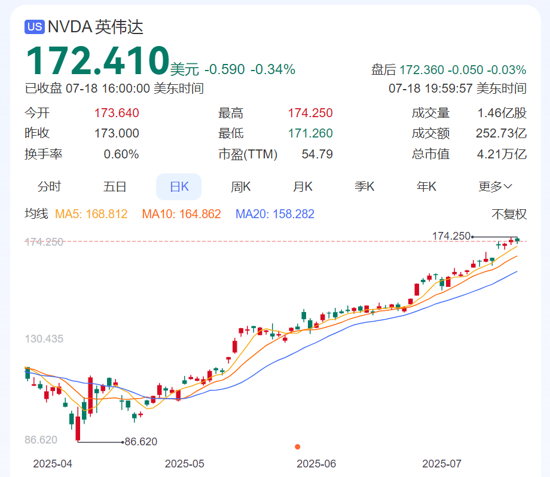Toggle the MA5 moving average label

point(91,214)
